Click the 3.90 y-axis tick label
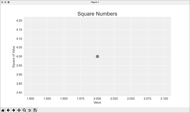The height and width of the screenshot is (113, 190). pyautogui.click(x=19, y=75)
